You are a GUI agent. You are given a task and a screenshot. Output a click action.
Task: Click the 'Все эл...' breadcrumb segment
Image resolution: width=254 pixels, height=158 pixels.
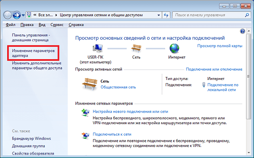45,15
